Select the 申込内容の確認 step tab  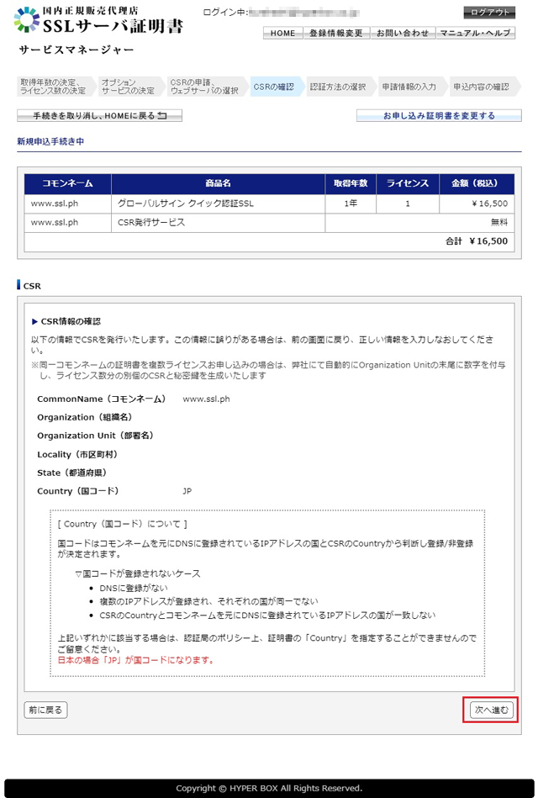tap(483, 87)
